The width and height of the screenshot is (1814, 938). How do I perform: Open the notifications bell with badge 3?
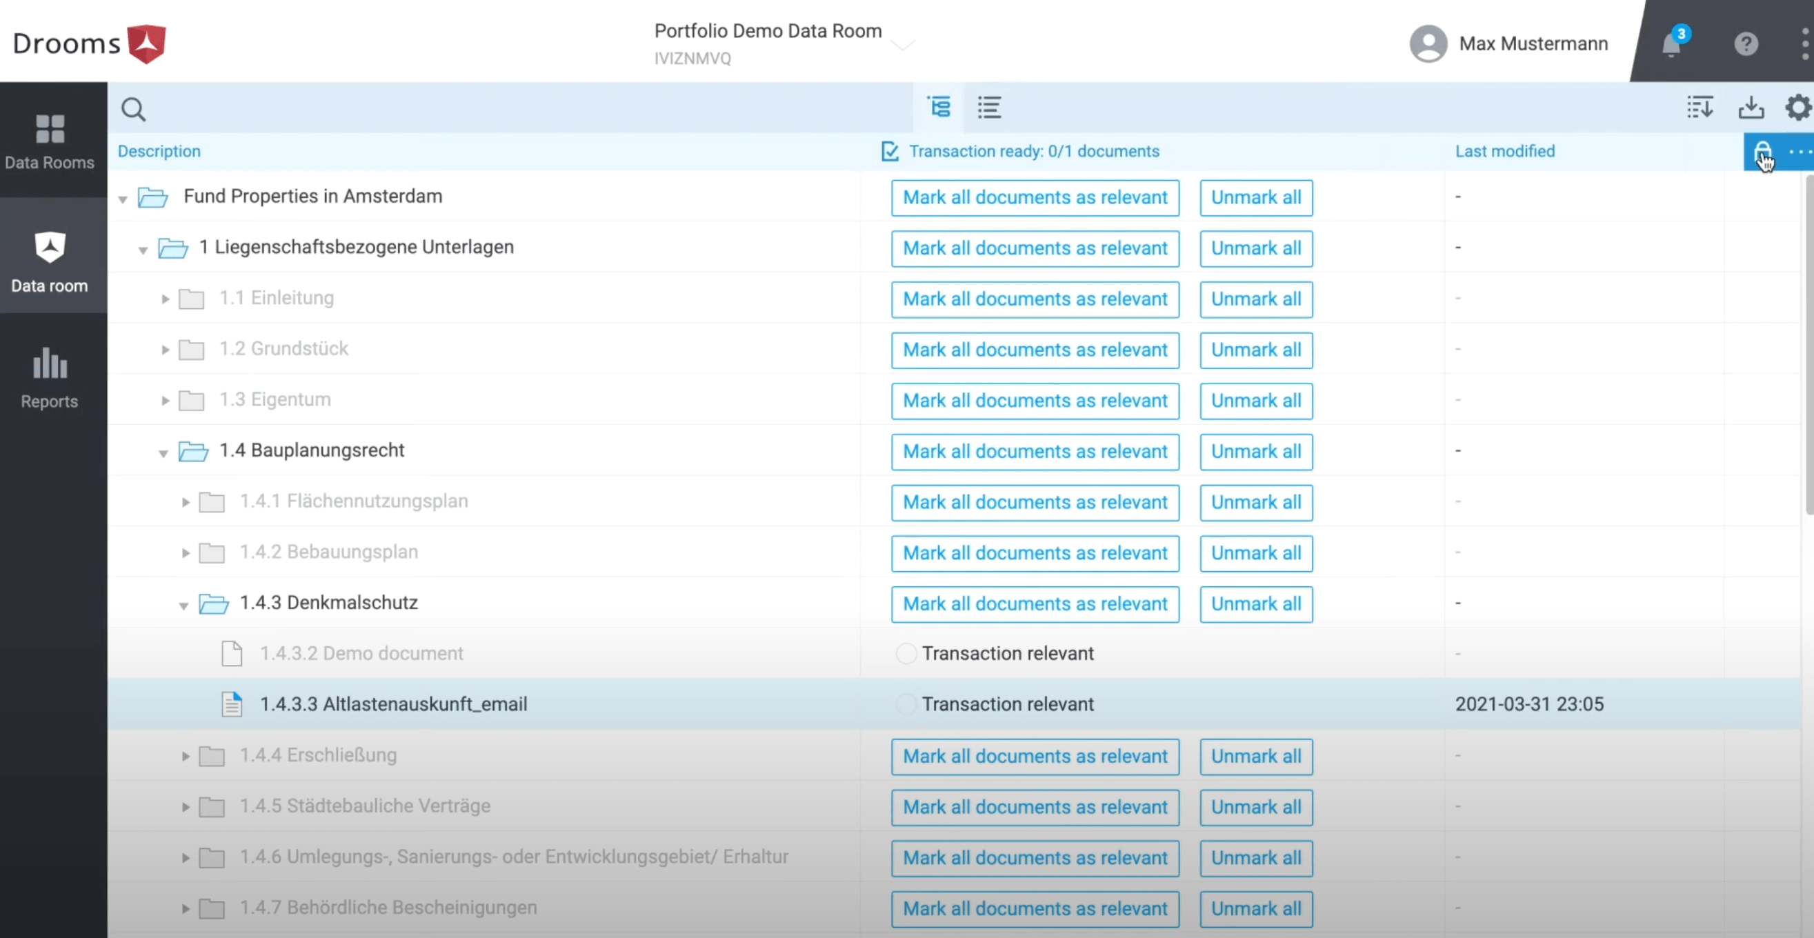tap(1673, 43)
